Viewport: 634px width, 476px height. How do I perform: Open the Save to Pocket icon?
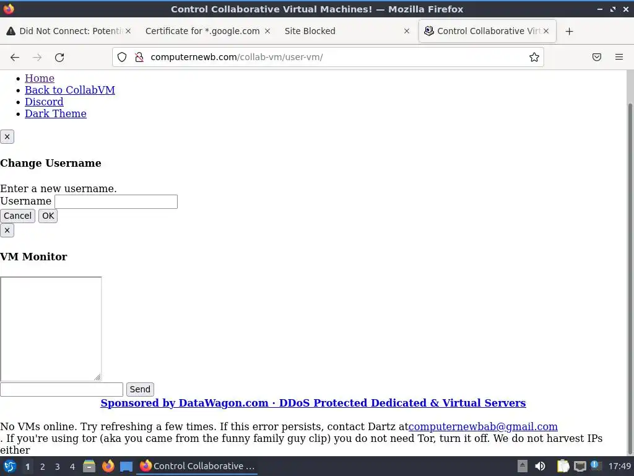[596, 57]
